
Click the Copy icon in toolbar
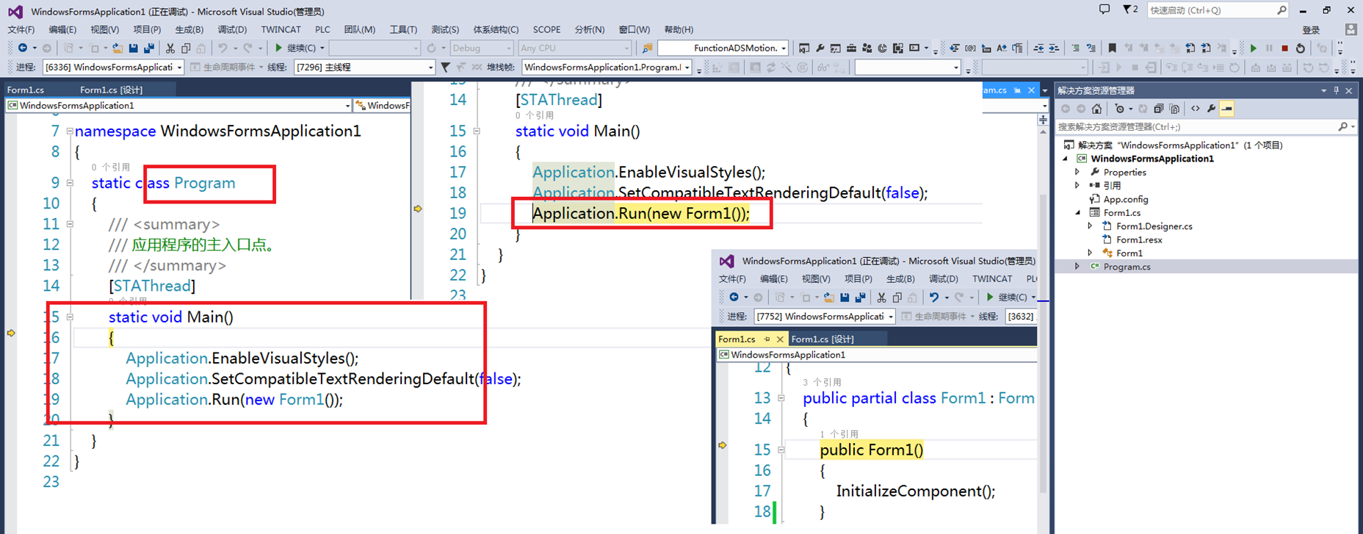pyautogui.click(x=186, y=48)
